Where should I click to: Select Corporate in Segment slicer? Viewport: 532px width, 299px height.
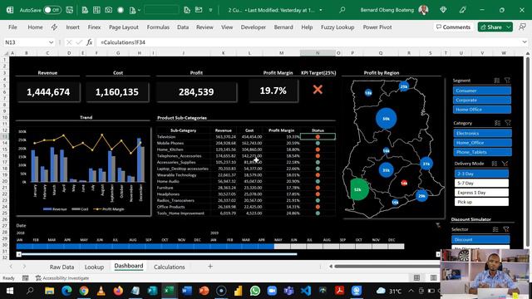coord(482,100)
